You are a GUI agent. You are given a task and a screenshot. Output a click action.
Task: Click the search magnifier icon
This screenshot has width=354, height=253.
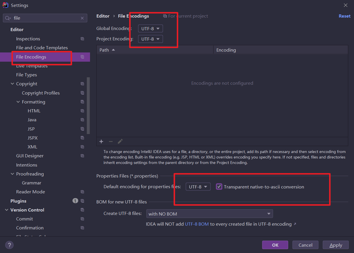[x=8, y=18]
